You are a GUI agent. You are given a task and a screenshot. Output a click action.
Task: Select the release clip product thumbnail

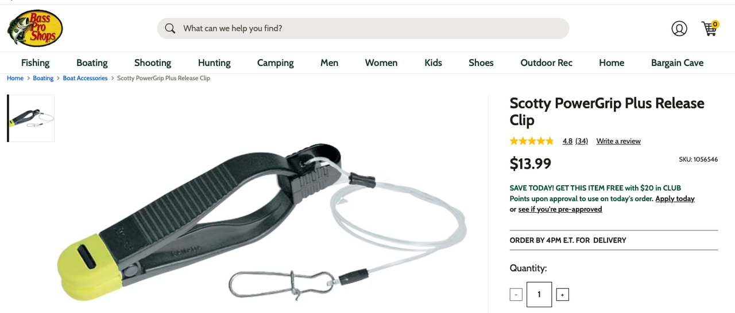(32, 118)
